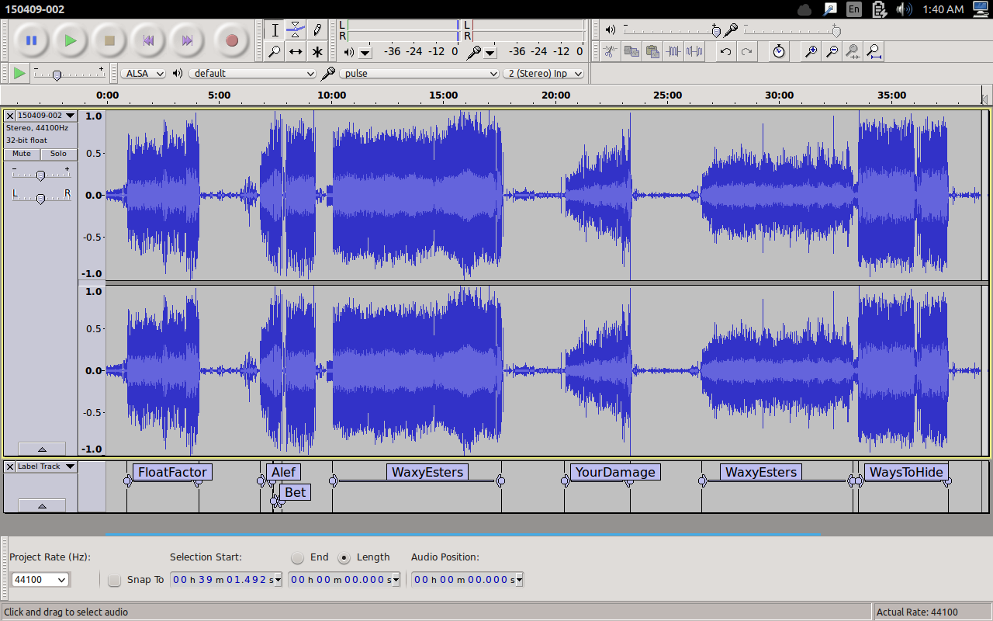This screenshot has width=993, height=621.
Task: Select the Draw (pencil) tool
Action: coord(317,30)
